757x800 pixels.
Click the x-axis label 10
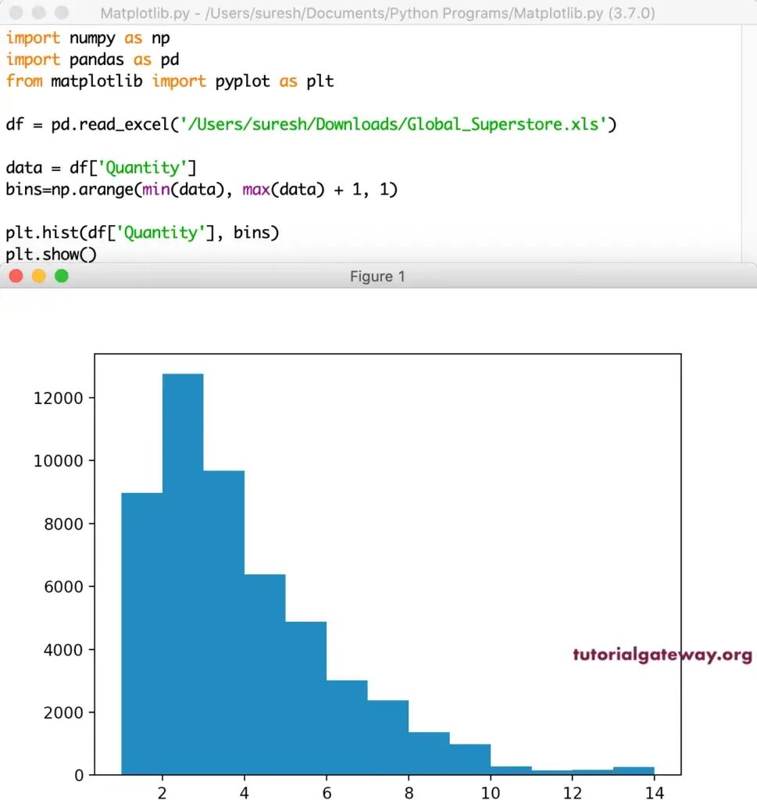pos(491,792)
